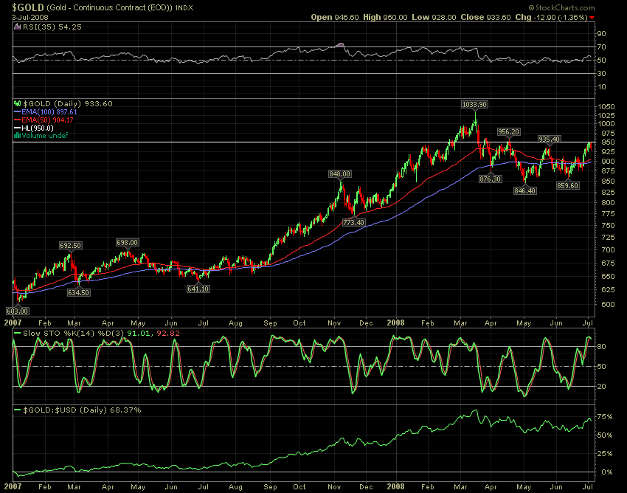Click the 859.60 low price label
This screenshot has width=627, height=493.
[x=568, y=186]
